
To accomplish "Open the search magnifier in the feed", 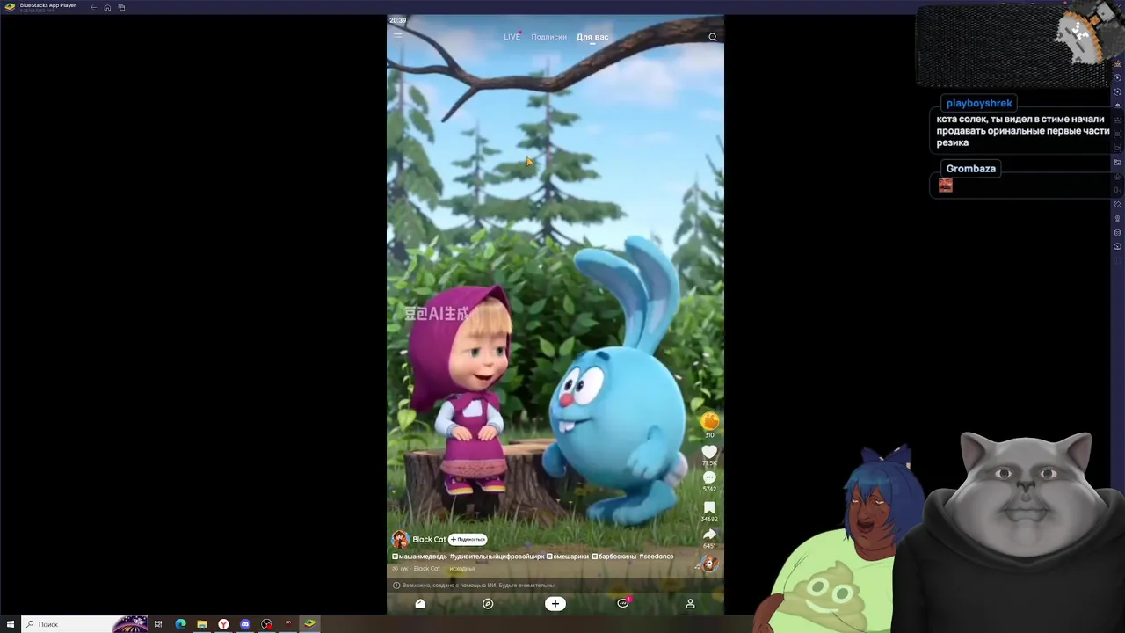I will 713,37.
